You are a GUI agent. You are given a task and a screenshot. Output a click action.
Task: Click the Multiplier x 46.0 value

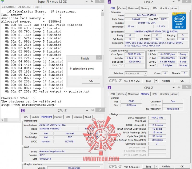134,58
